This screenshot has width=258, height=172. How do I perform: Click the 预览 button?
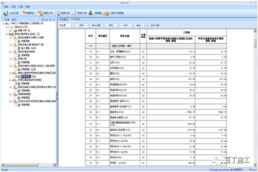click(111, 25)
